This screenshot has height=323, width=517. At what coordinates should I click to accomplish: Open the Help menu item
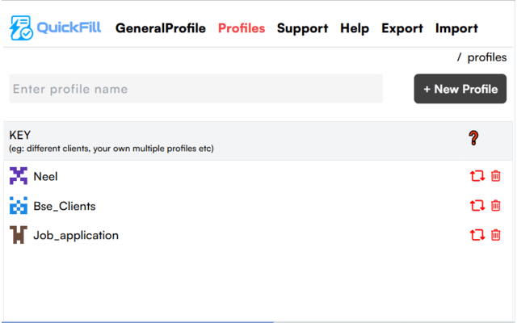[x=355, y=29]
